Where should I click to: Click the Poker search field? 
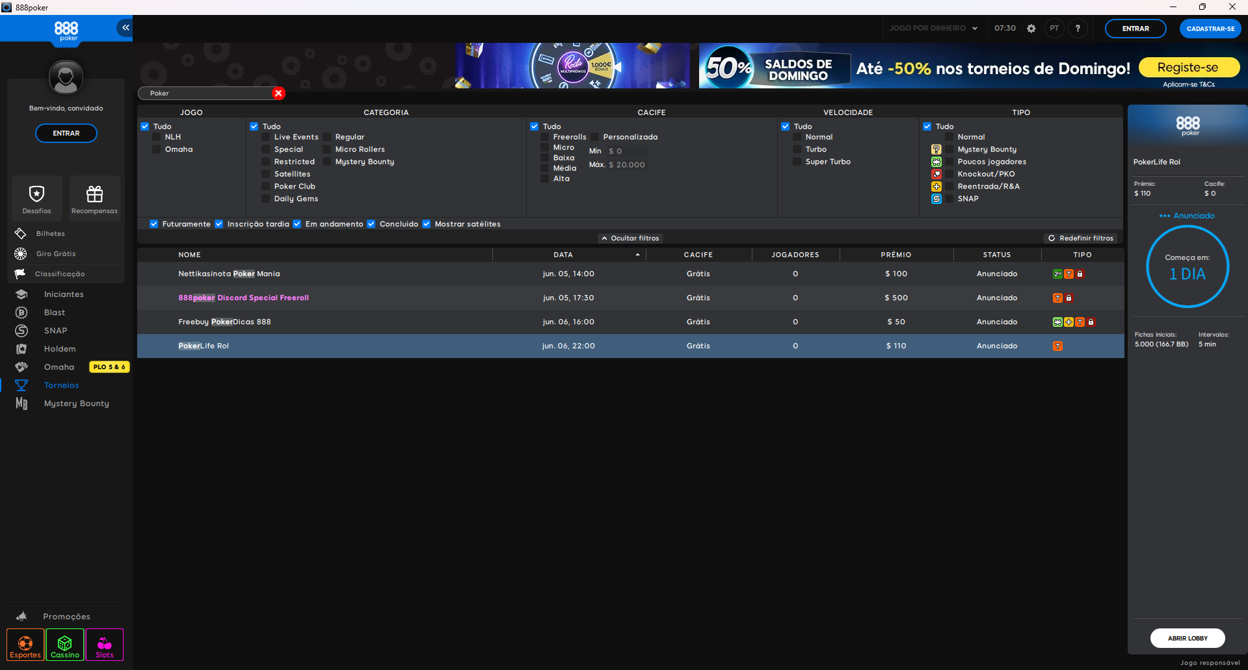[x=206, y=94]
